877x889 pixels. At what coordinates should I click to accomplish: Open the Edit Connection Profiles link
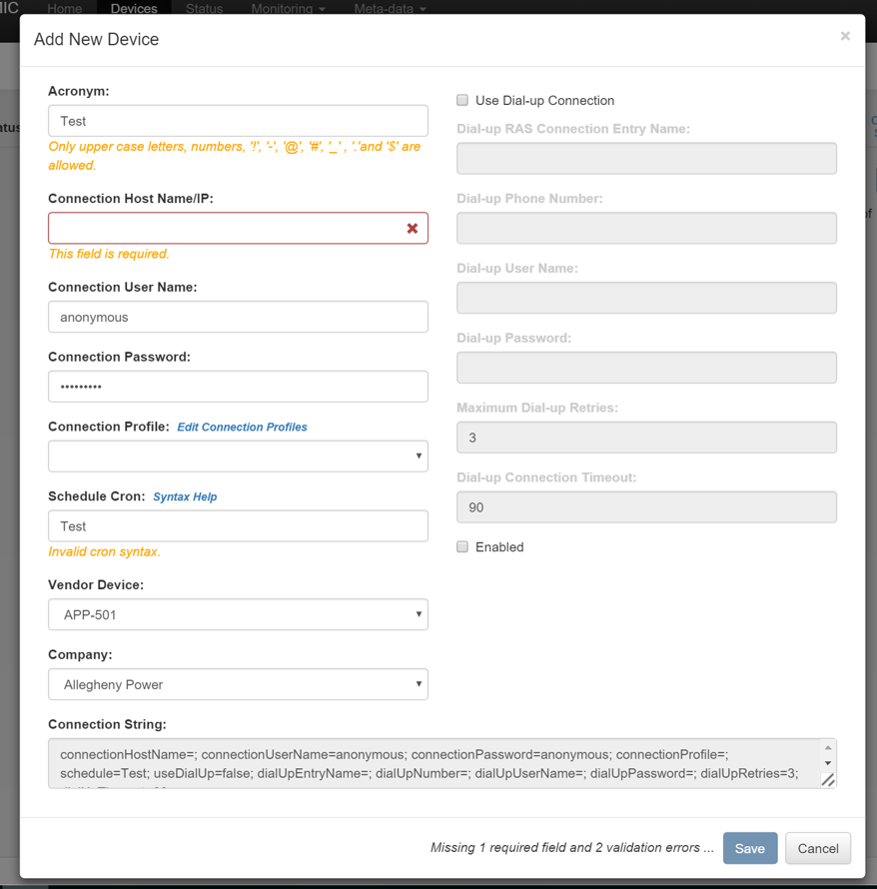coord(242,427)
